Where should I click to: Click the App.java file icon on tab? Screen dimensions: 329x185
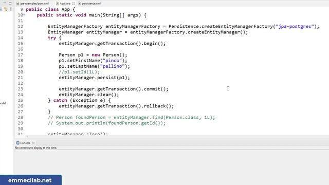pos(58,4)
